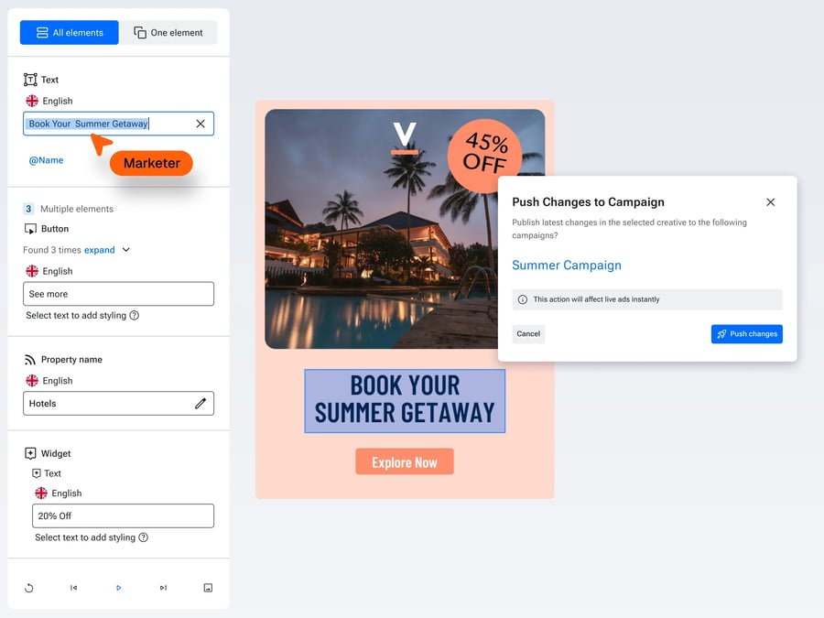Click chevron next to expand link

click(x=126, y=250)
